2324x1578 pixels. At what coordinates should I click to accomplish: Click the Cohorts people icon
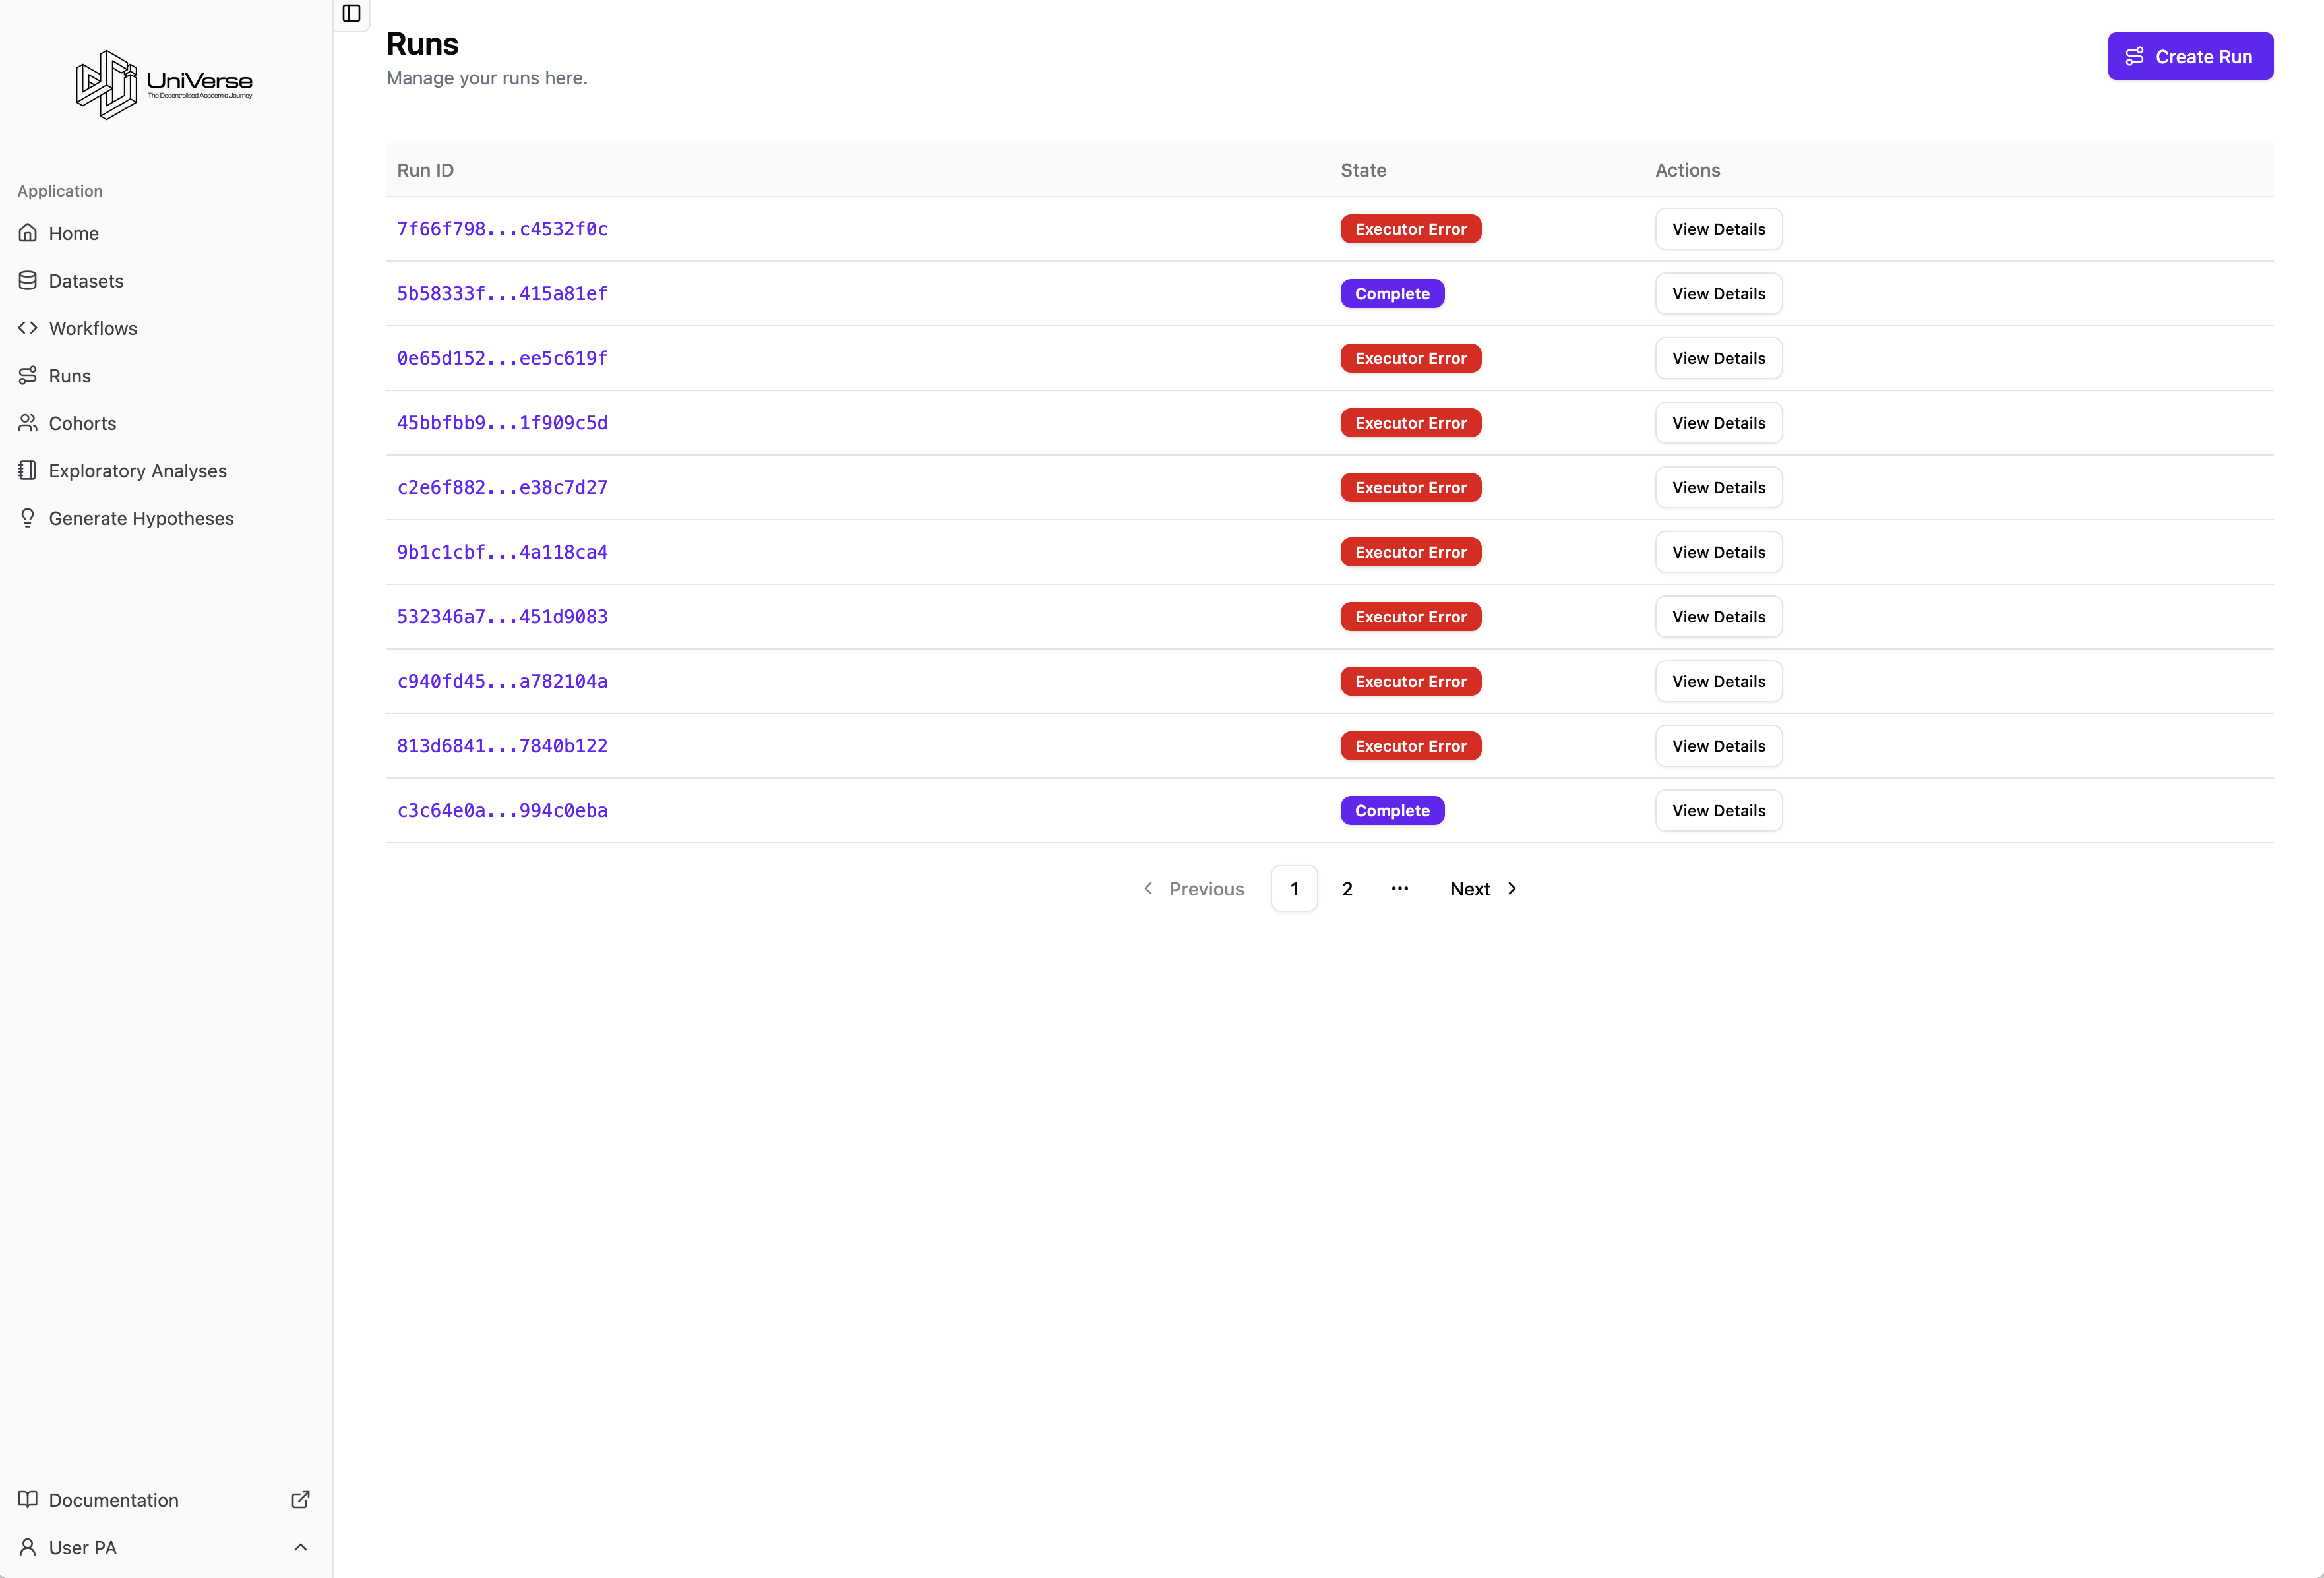[x=28, y=423]
